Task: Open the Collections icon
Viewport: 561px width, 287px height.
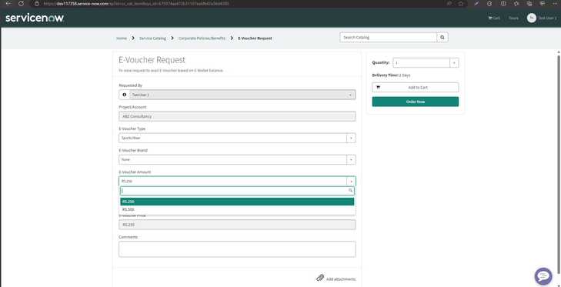Action: coord(529,4)
